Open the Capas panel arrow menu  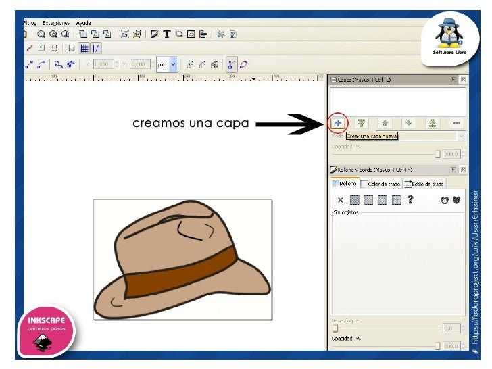453,80
